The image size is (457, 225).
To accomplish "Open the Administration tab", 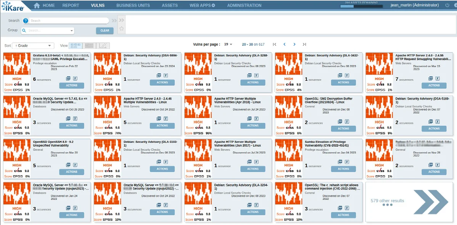I will pos(244,5).
